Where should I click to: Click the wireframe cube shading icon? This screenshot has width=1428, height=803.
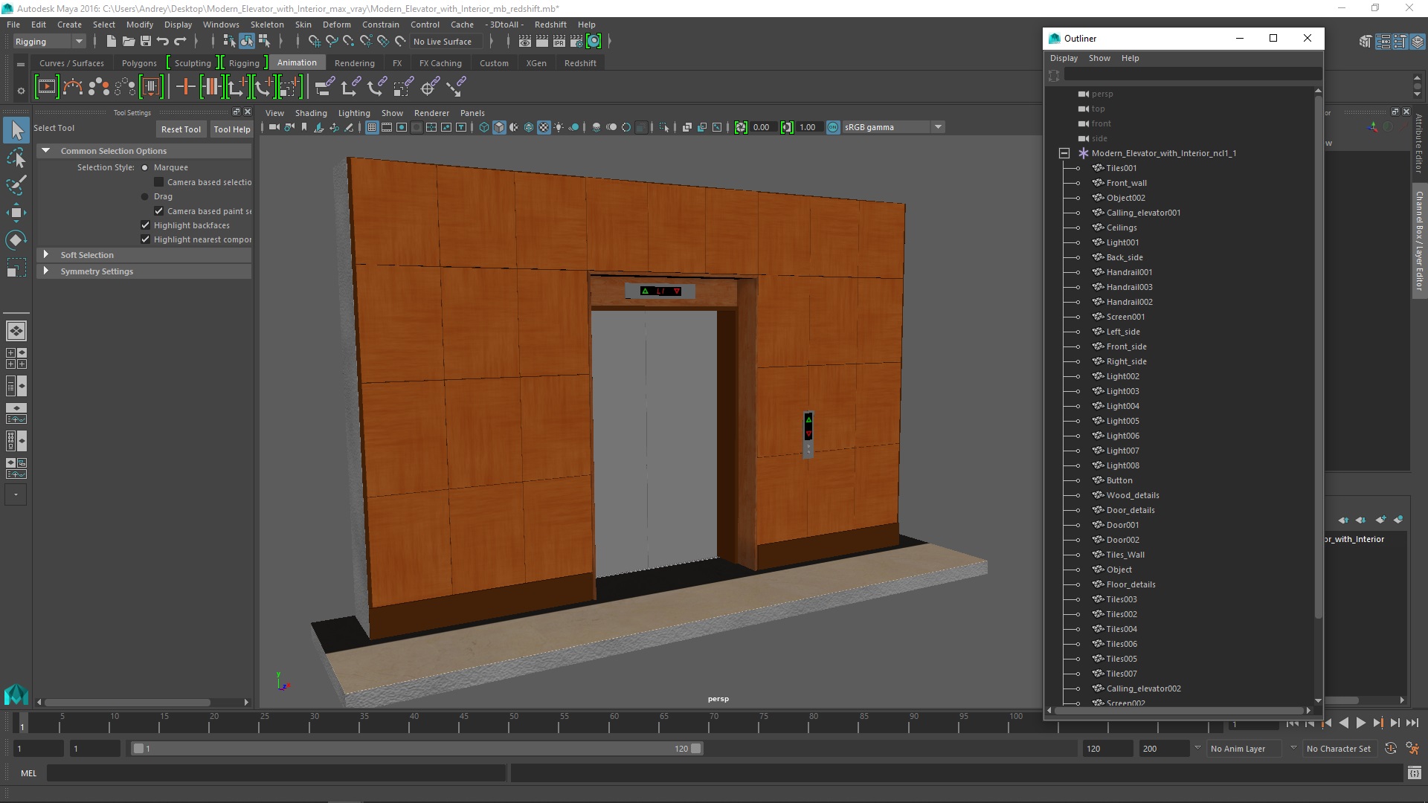(x=484, y=127)
